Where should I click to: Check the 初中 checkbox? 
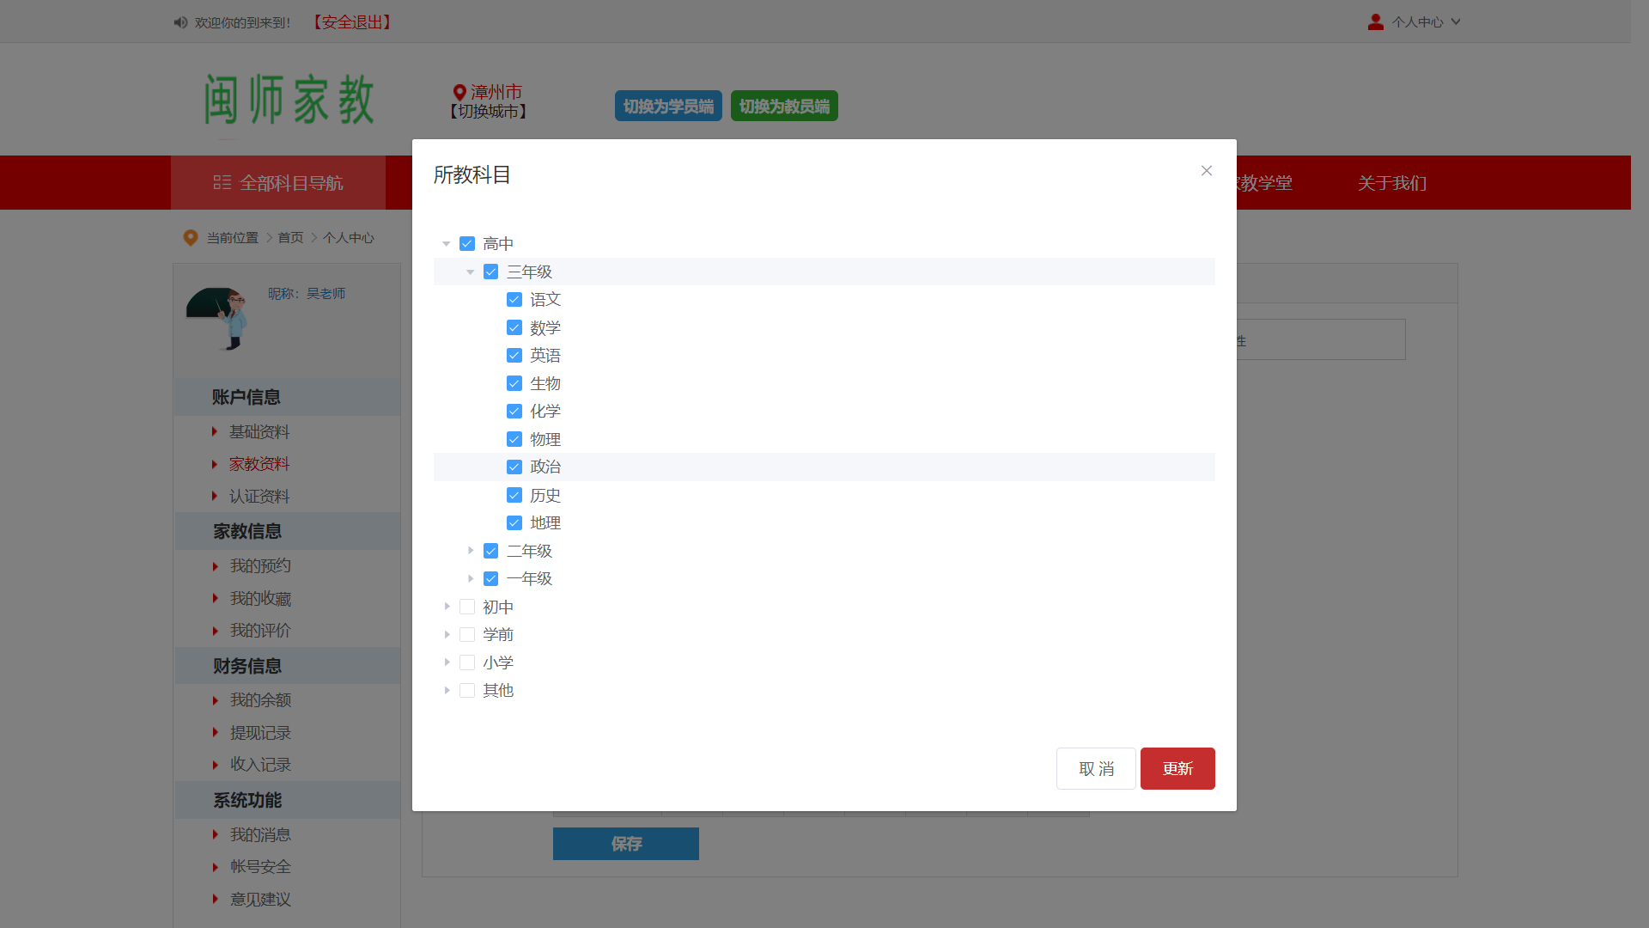tap(467, 607)
